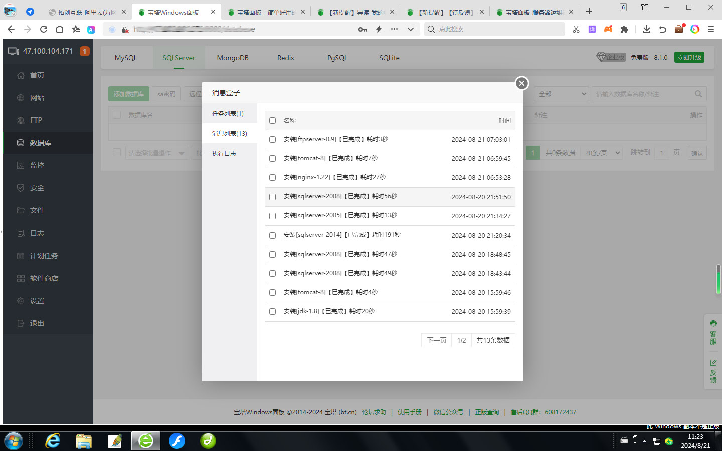The width and height of the screenshot is (722, 451).
Task: Open the 全部 filter dropdown
Action: pyautogui.click(x=562, y=94)
